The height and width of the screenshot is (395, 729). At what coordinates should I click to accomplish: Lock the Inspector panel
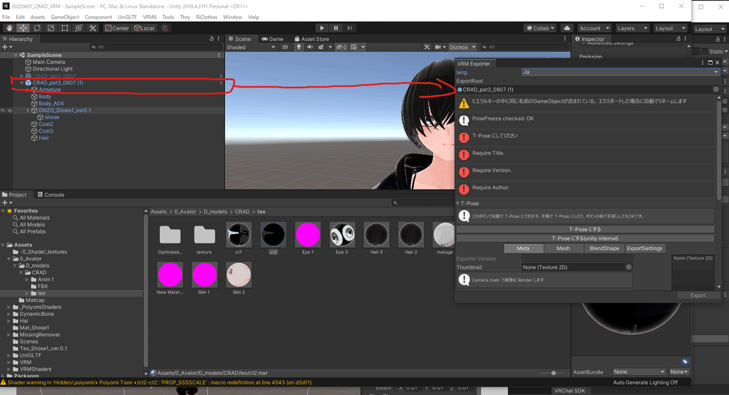click(x=679, y=39)
